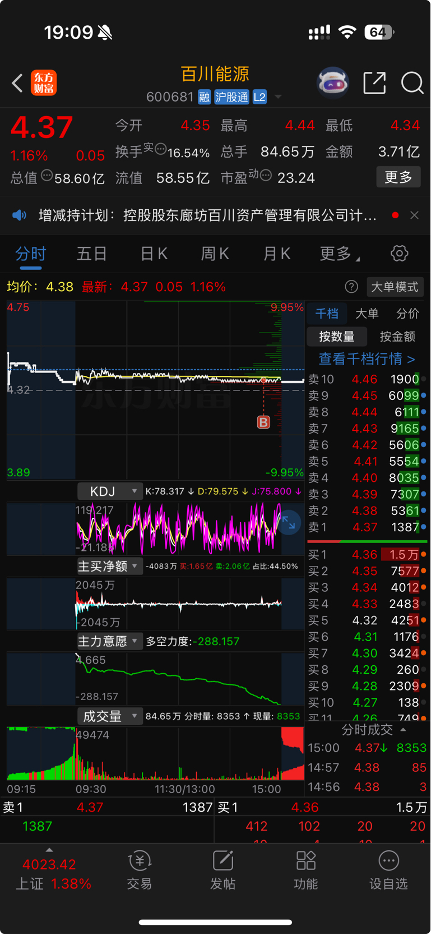Close the announcement banner
This screenshot has height=934, width=431.
point(414,215)
